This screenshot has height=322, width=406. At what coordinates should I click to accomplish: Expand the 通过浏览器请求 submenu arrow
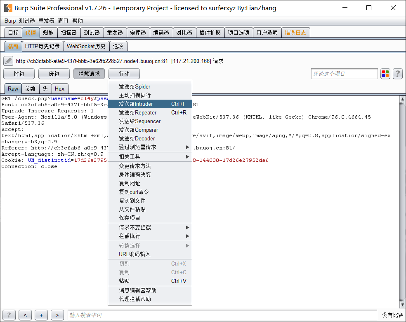pos(187,147)
